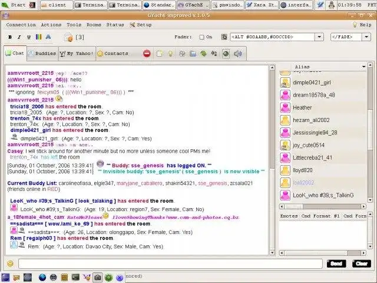Click the camera icon in bottom dock
This screenshot has width=377, height=283.
tap(97, 278)
